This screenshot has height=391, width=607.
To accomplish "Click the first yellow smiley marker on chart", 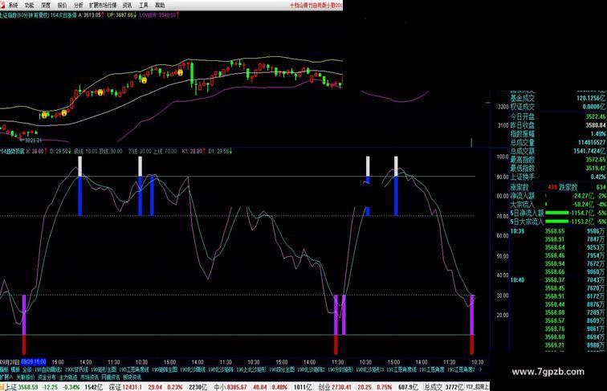I will (44, 115).
